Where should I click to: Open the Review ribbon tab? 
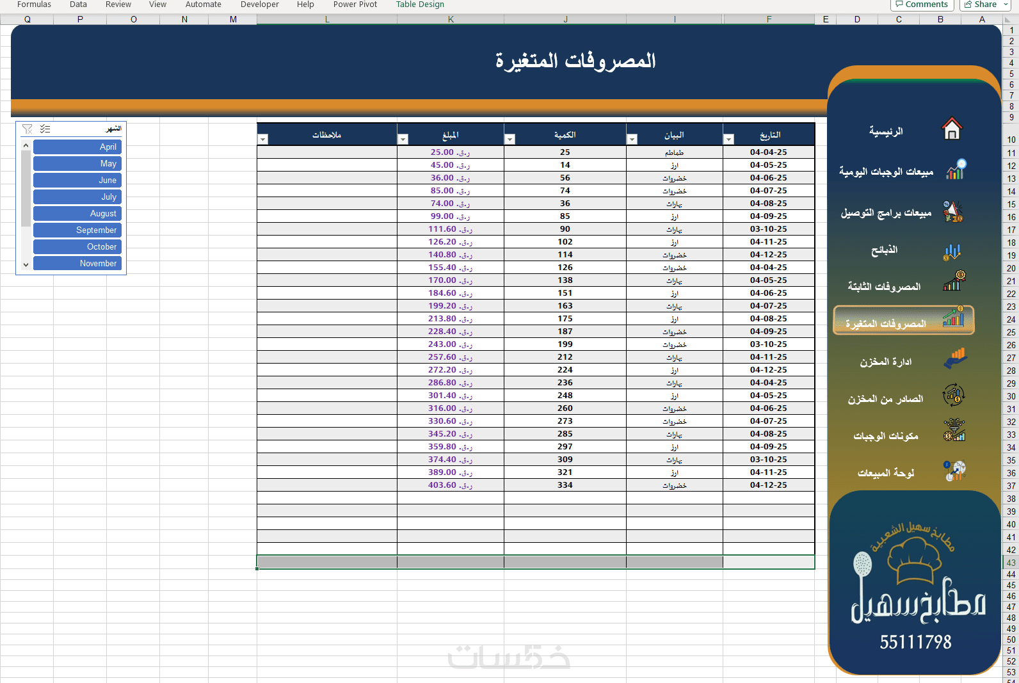point(118,4)
